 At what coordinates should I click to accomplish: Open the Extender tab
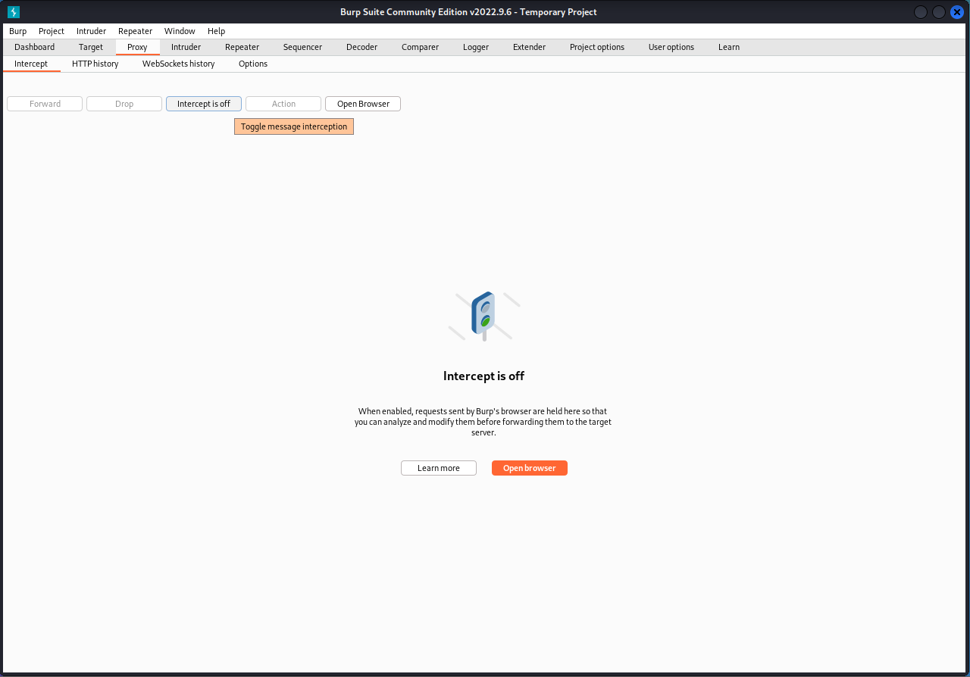pyautogui.click(x=529, y=47)
